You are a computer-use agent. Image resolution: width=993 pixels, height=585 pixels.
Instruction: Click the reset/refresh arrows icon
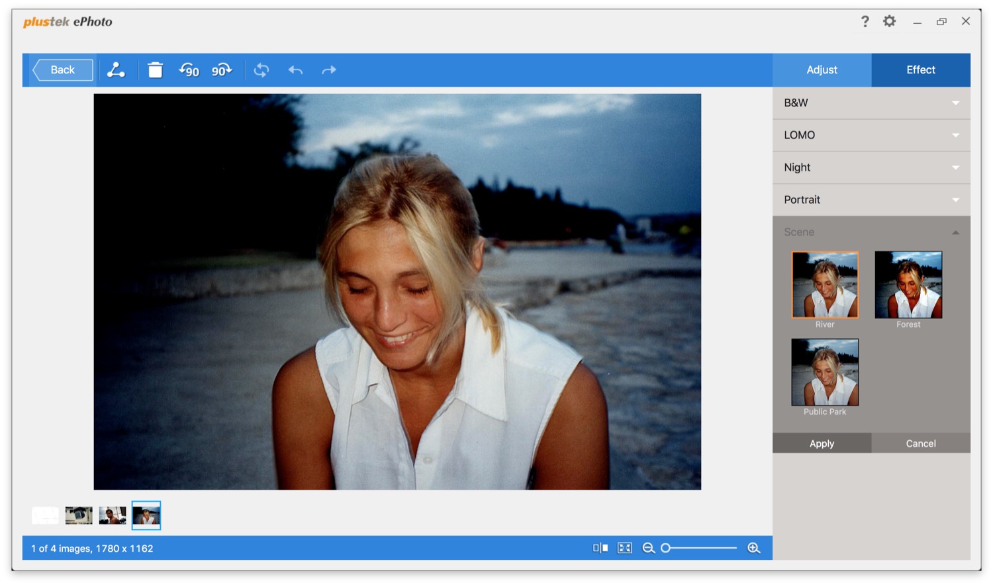[261, 70]
